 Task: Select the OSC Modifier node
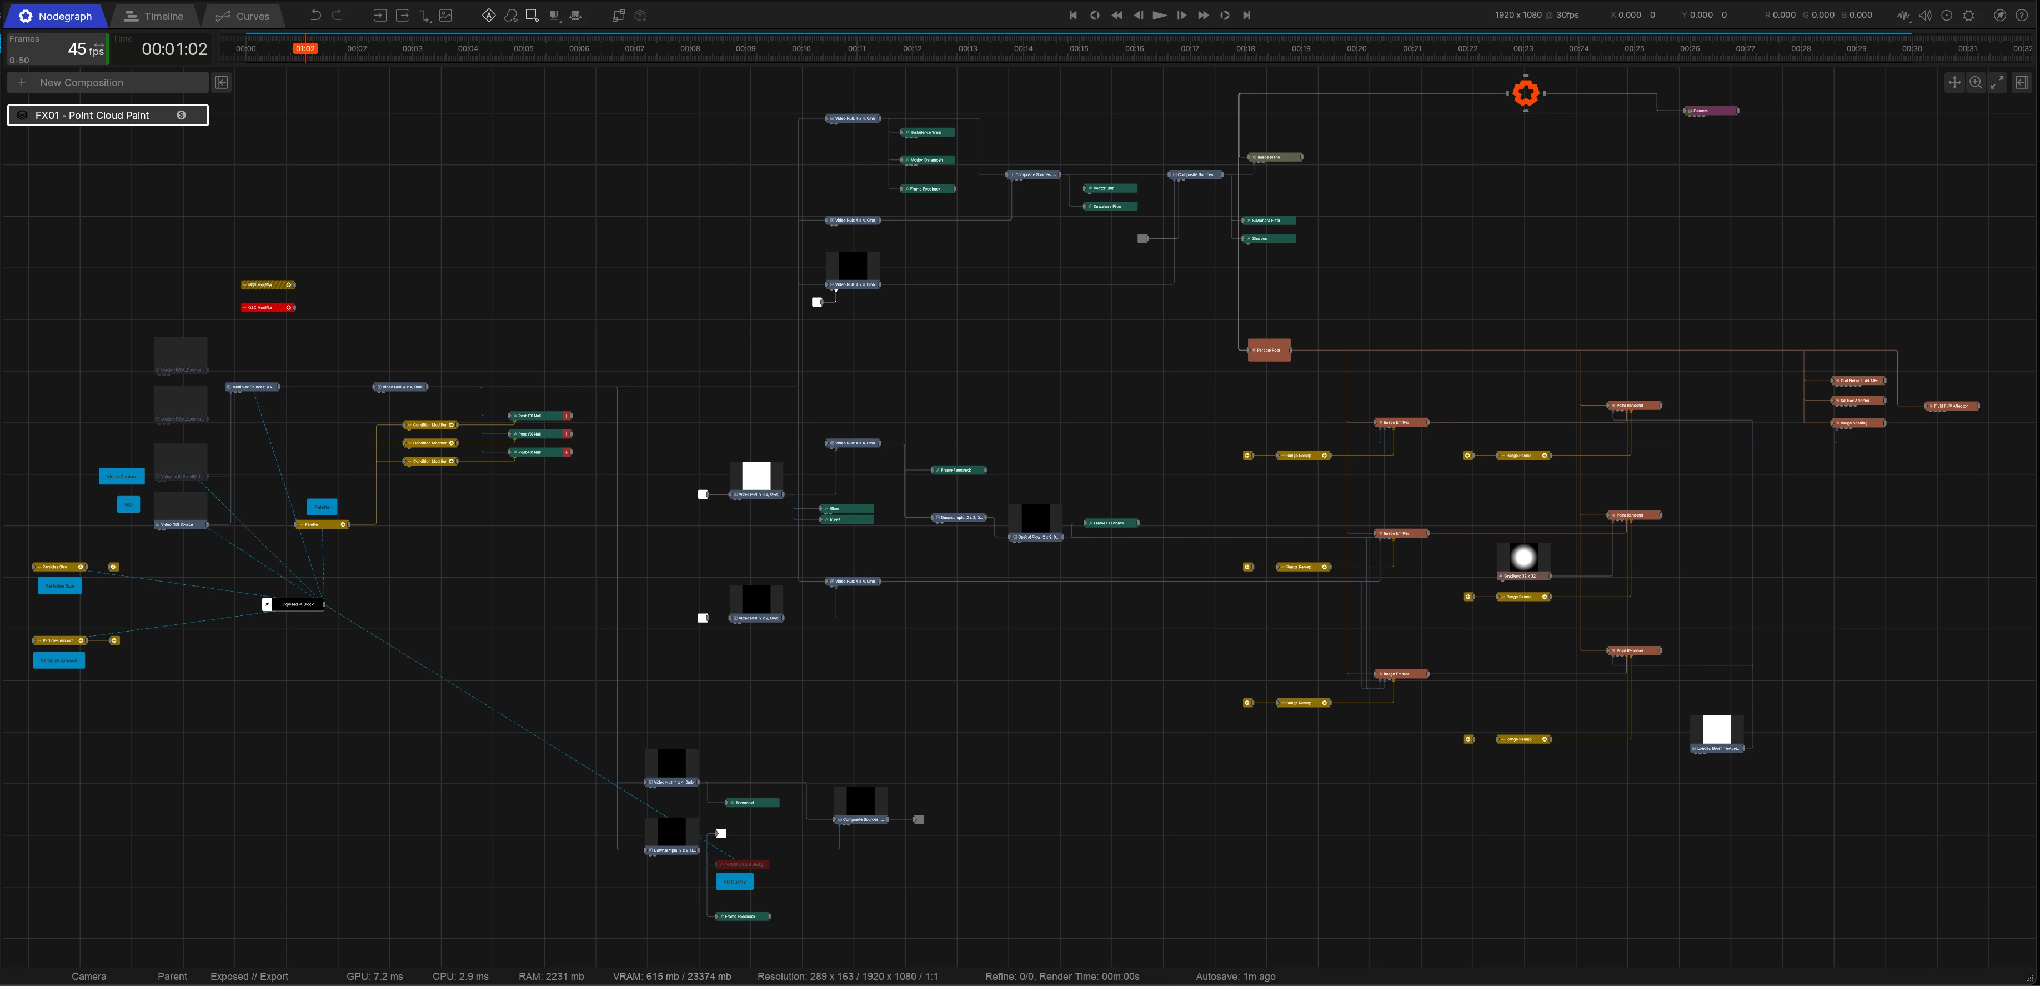(x=268, y=307)
